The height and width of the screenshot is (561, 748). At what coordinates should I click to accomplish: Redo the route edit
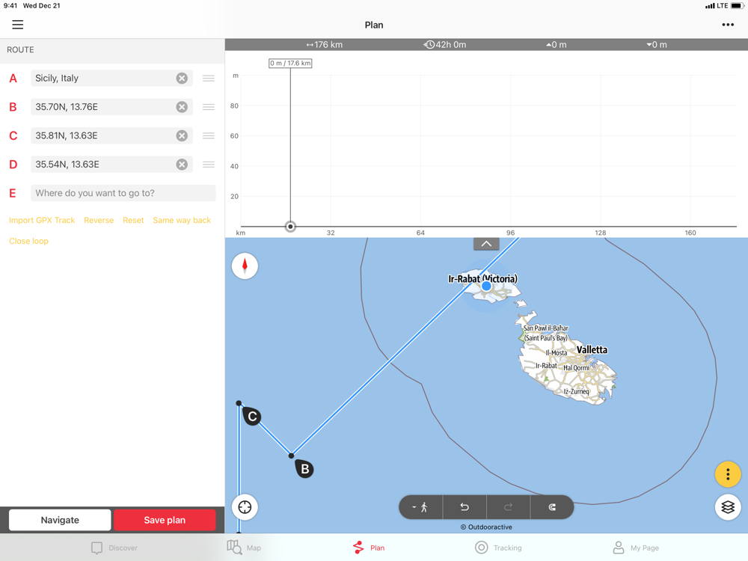coord(508,507)
